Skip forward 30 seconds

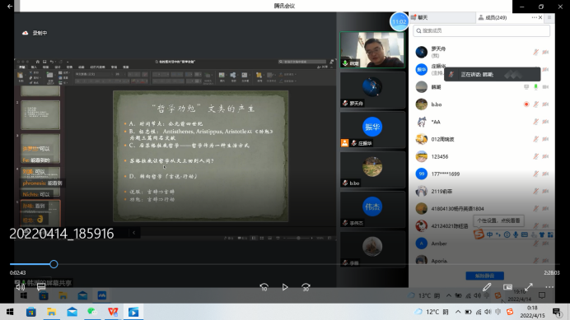click(306, 287)
